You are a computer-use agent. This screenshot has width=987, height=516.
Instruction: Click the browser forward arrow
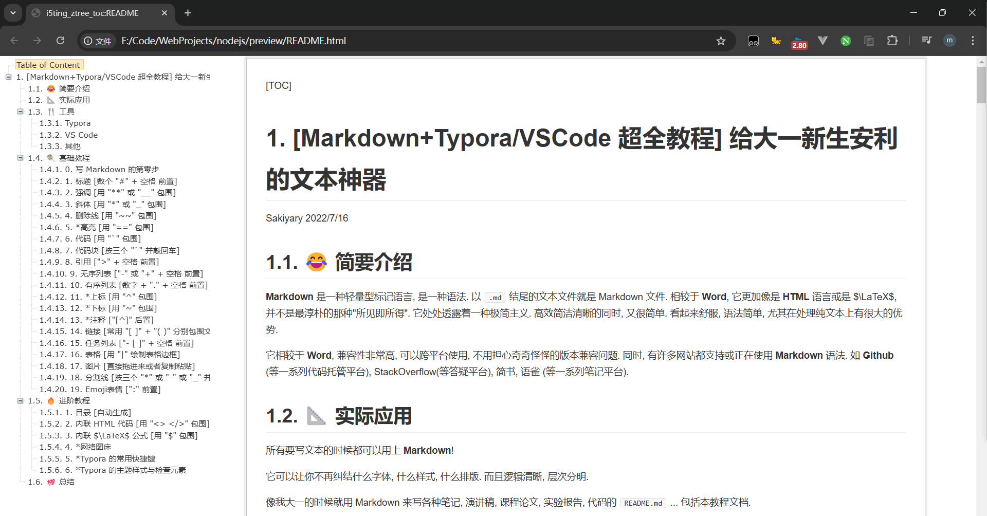pos(37,41)
